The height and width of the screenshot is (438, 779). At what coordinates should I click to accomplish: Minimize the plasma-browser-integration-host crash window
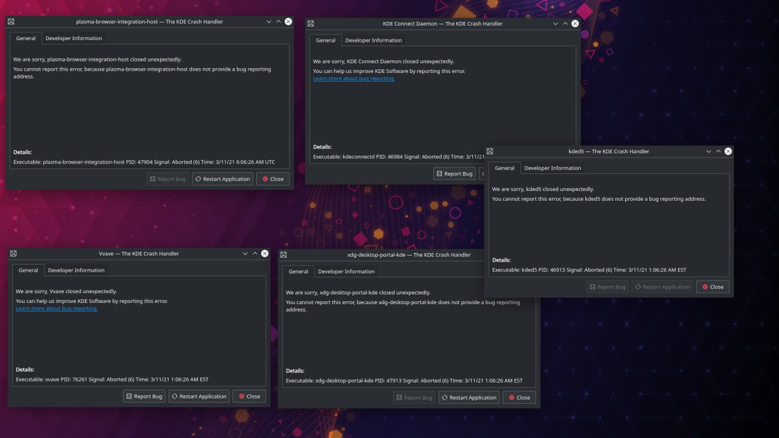click(x=269, y=21)
